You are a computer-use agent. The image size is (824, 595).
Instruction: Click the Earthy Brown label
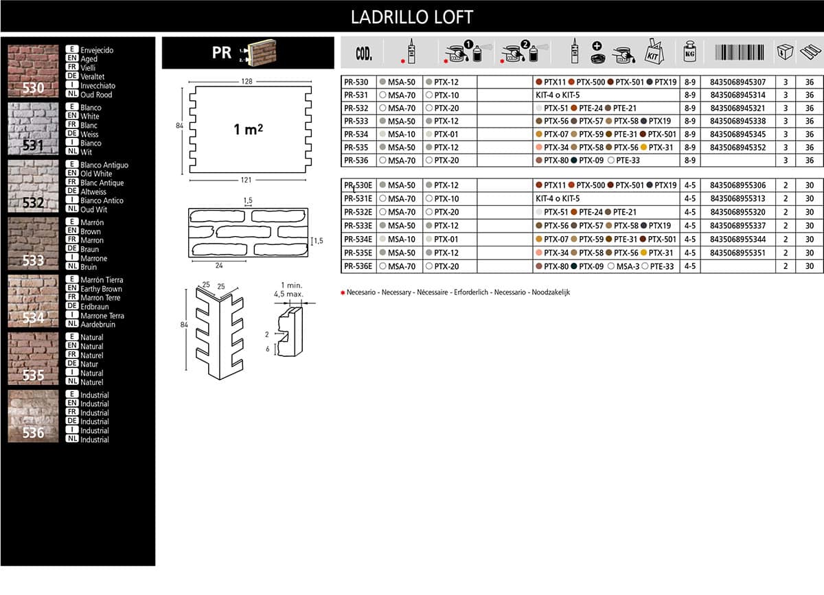point(101,289)
